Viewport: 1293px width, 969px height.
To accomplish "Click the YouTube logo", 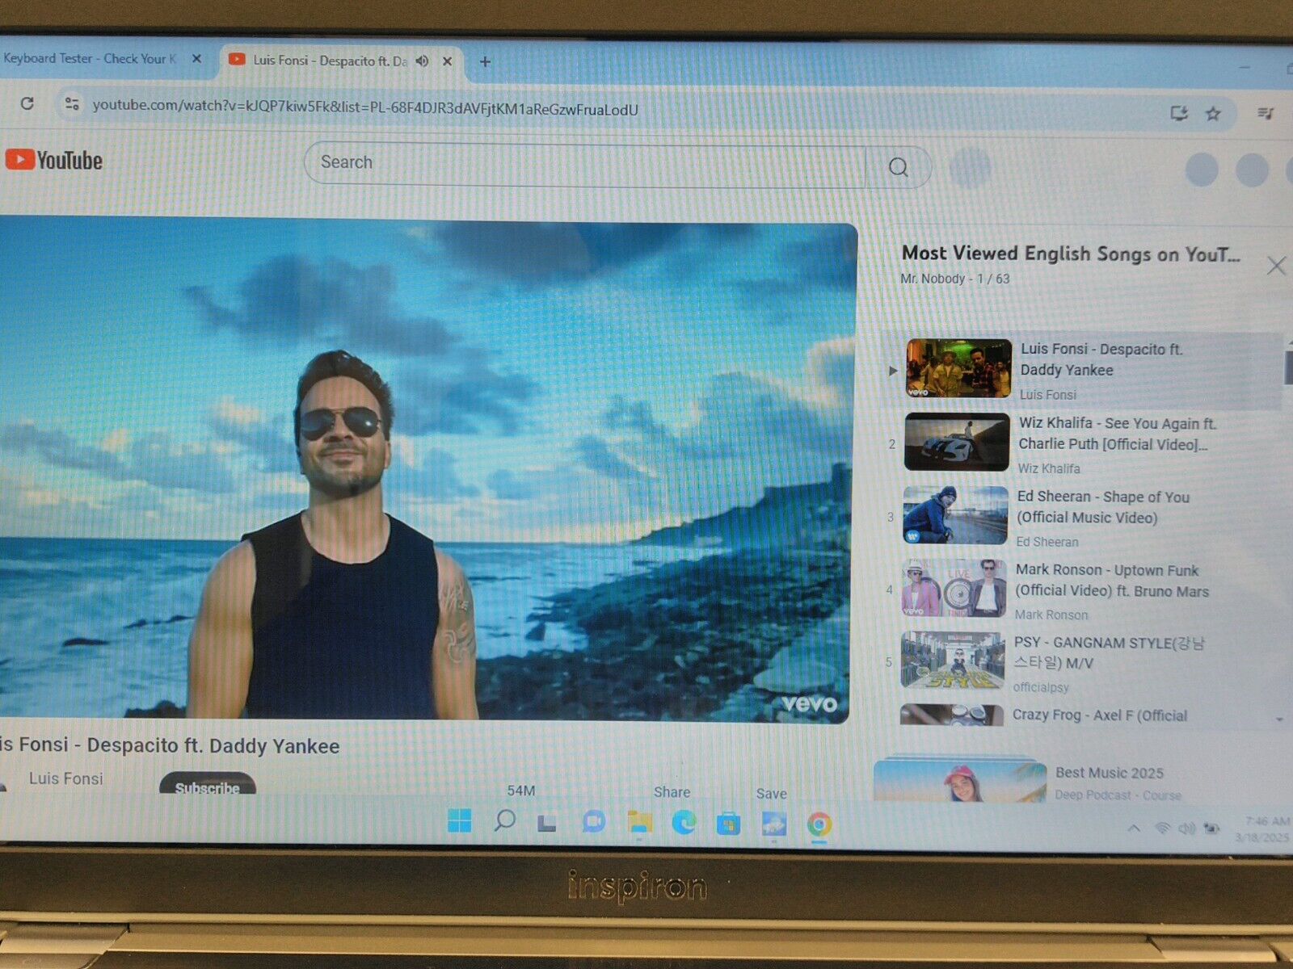I will (x=54, y=160).
